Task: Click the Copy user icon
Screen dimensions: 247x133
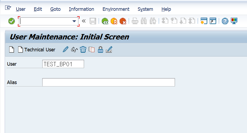Action: tap(91, 49)
